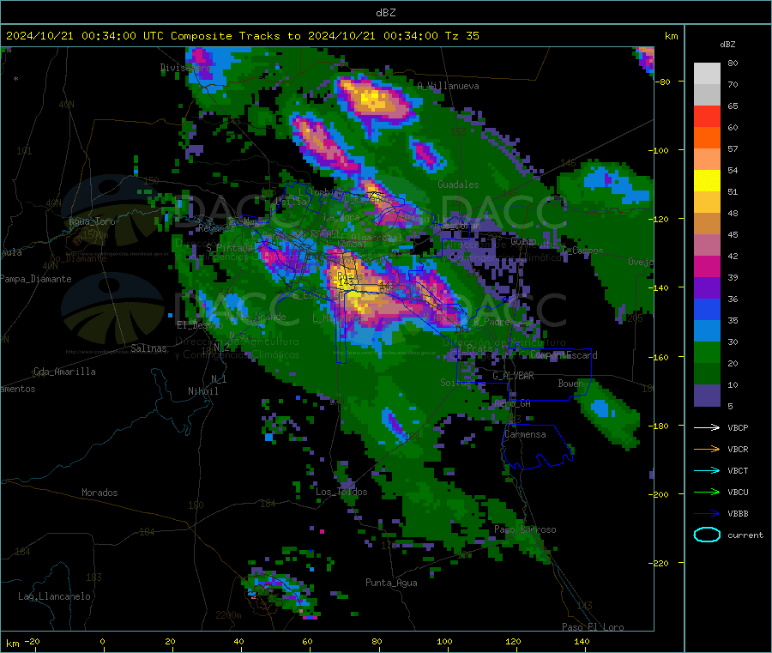Click the 'Salinas' map label
This screenshot has width=772, height=653.
[x=148, y=348]
